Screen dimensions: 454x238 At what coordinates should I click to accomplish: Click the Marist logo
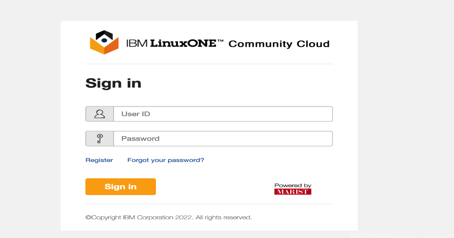tap(293, 192)
